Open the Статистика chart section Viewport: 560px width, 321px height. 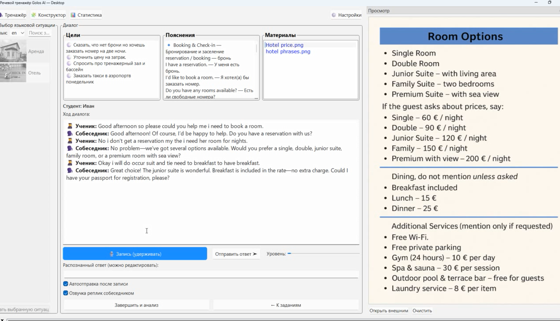point(86,15)
